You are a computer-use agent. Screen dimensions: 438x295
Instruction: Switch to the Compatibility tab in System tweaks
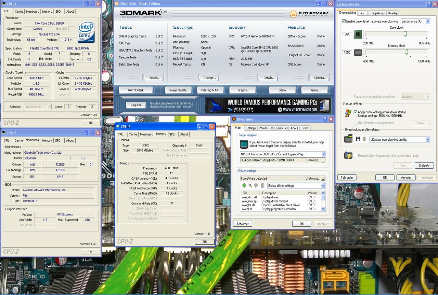click(x=377, y=13)
